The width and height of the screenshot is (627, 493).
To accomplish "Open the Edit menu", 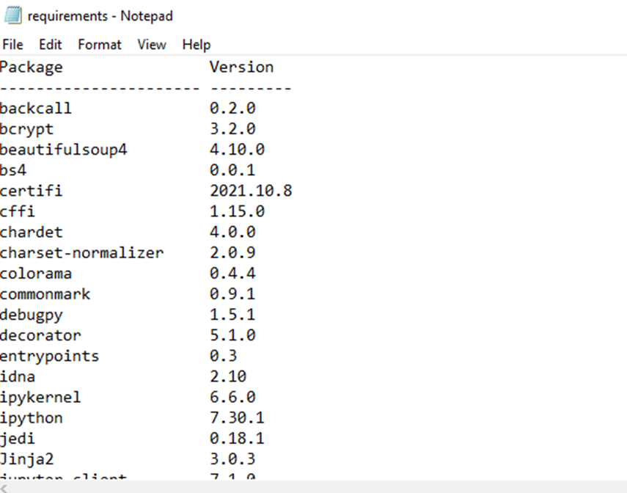I will [x=50, y=45].
